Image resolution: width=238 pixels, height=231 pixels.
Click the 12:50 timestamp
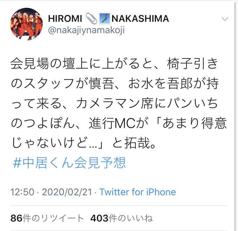point(22,192)
